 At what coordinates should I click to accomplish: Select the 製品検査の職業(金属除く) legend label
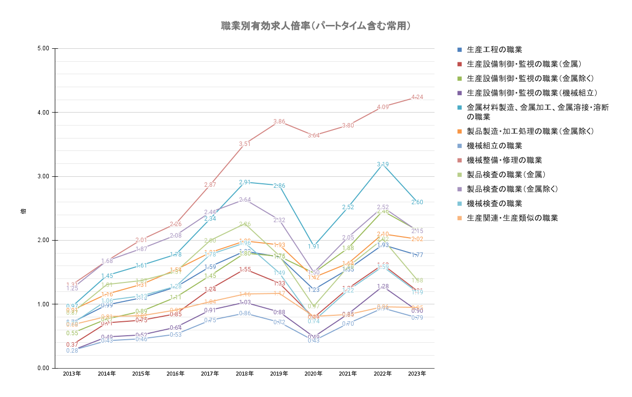tap(512, 189)
